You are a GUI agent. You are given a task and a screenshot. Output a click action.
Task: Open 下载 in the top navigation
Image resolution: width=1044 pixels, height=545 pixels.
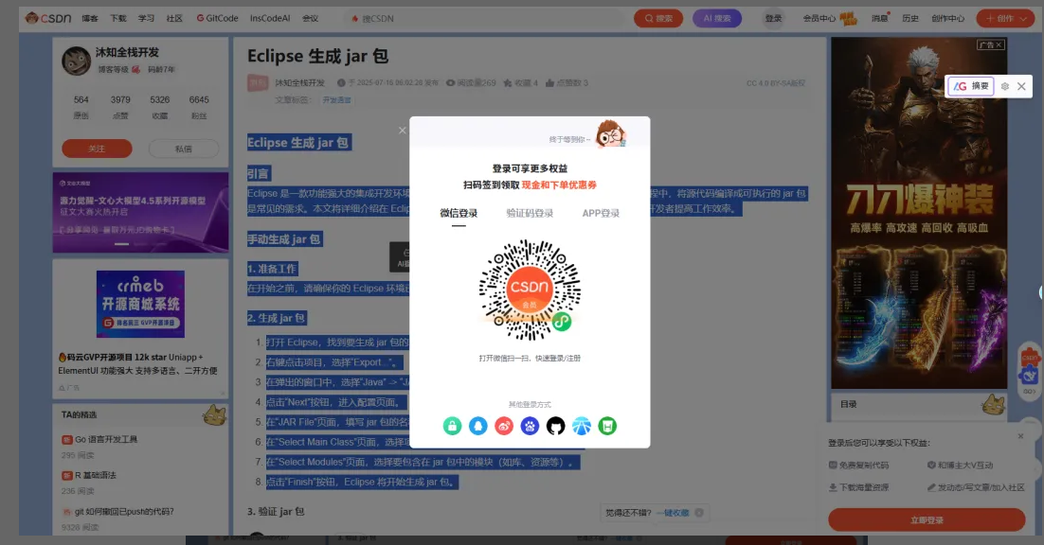tap(118, 19)
